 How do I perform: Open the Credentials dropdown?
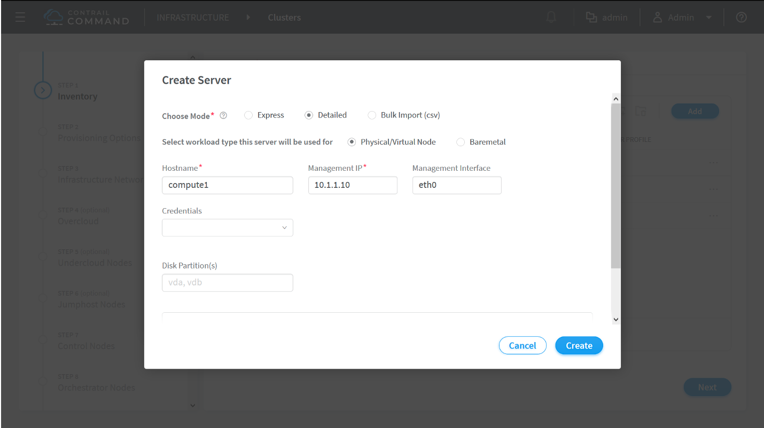(x=227, y=228)
